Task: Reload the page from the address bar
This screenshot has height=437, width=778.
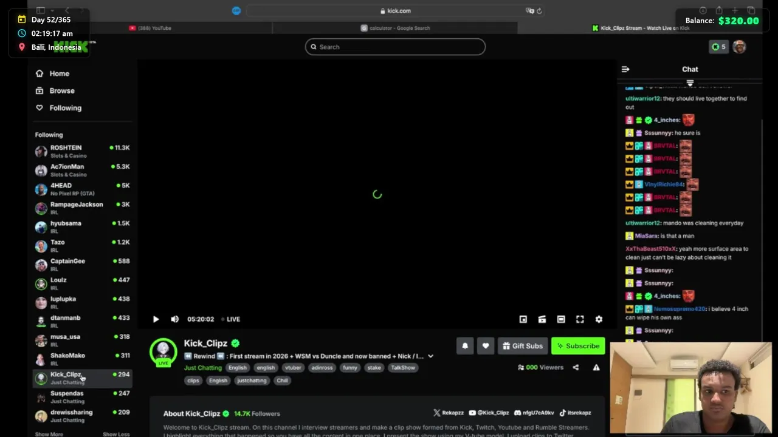Action: [x=539, y=10]
